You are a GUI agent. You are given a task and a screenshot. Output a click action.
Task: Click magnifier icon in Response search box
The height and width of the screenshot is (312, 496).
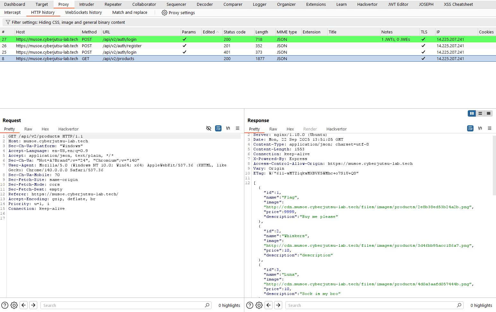pos(459,305)
